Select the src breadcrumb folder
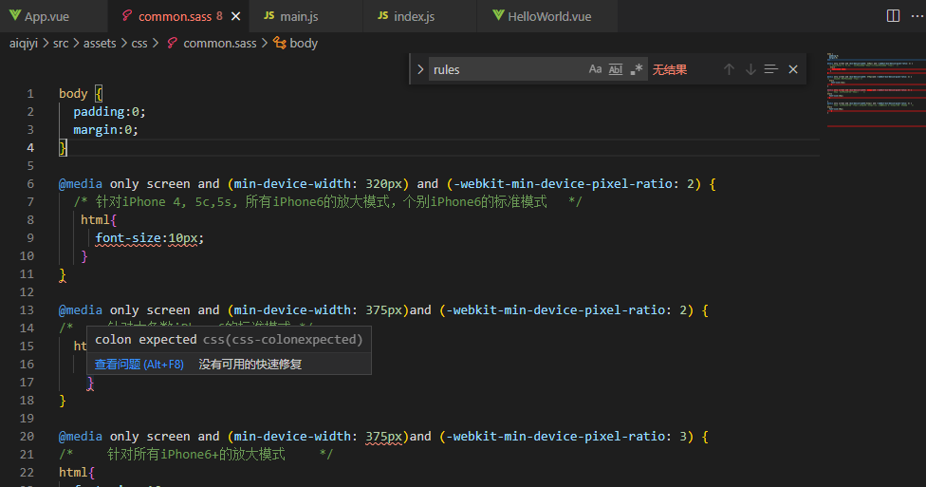Image resolution: width=926 pixels, height=487 pixels. click(x=60, y=43)
